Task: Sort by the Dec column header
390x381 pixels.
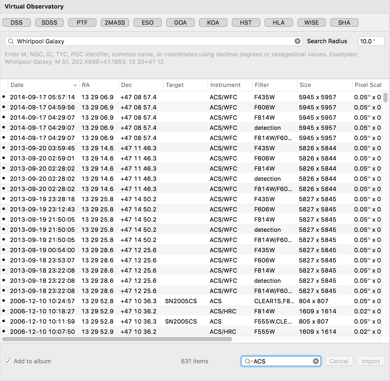Action: pyautogui.click(x=141, y=85)
